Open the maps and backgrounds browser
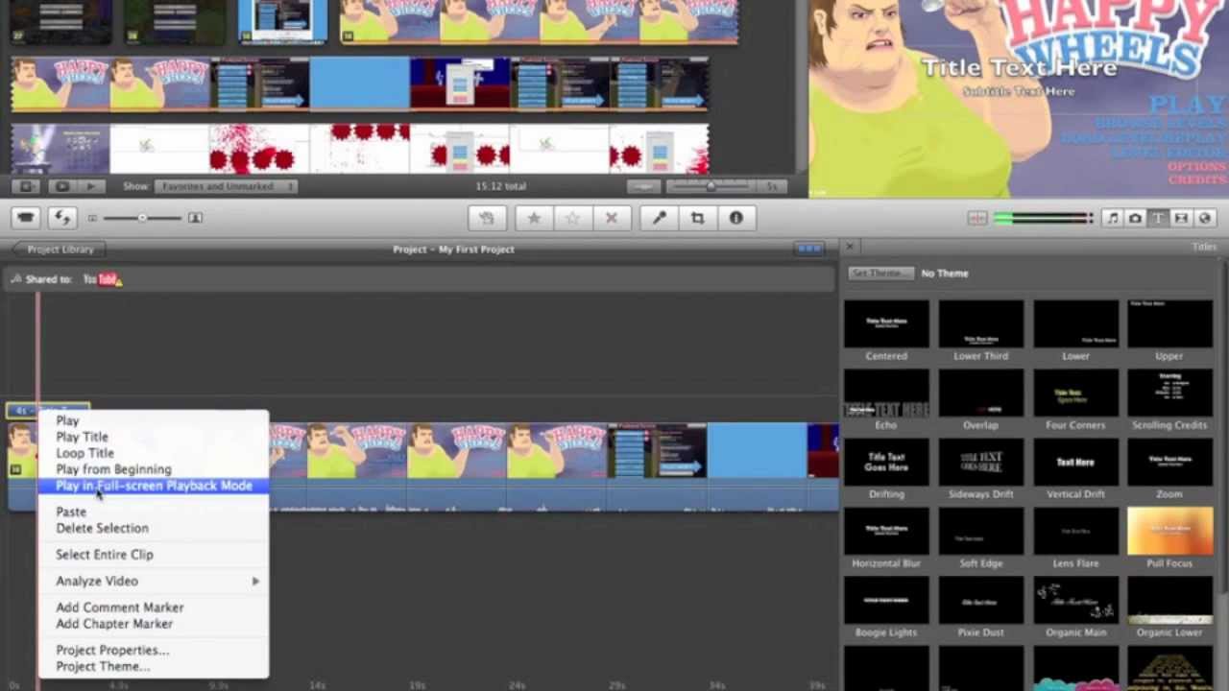Image resolution: width=1229 pixels, height=691 pixels. tap(1204, 218)
